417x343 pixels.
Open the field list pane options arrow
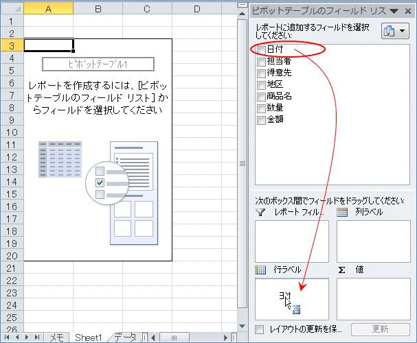394,11
